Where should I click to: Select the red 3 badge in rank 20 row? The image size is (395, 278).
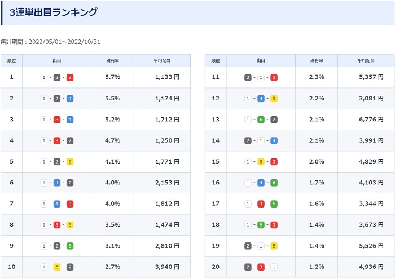pos(261,267)
